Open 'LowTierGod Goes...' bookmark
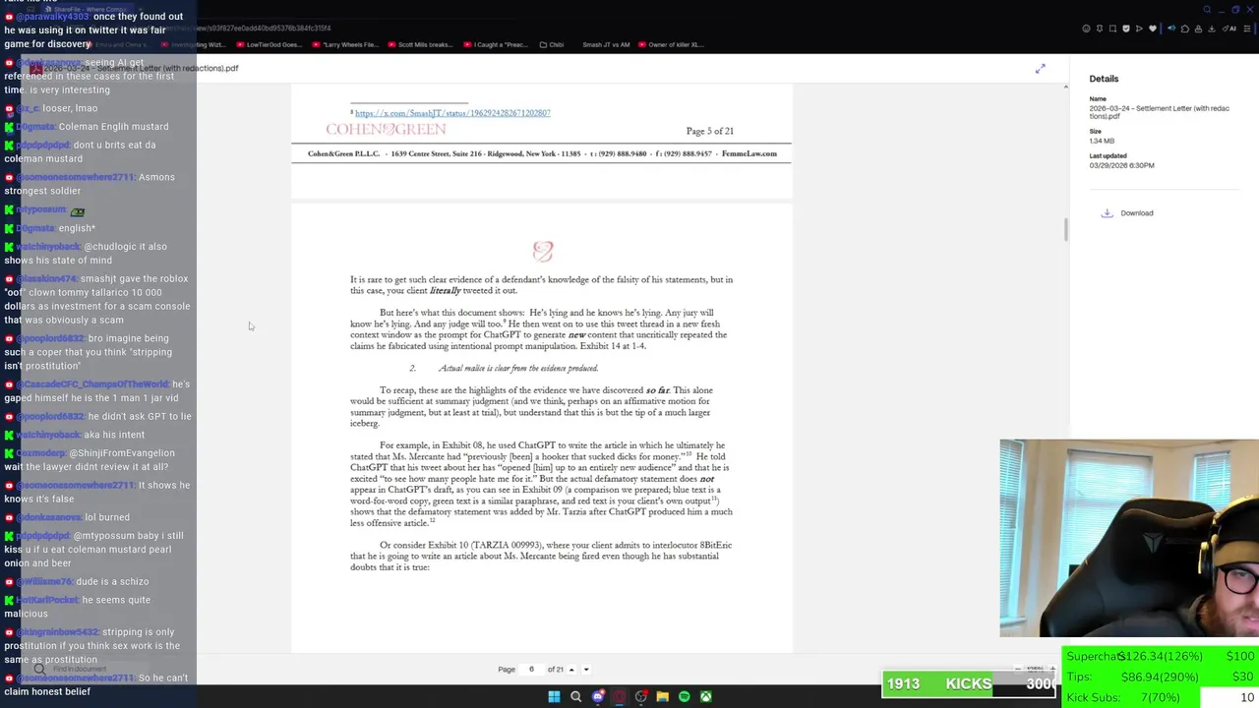The image size is (1259, 708). pyautogui.click(x=269, y=44)
